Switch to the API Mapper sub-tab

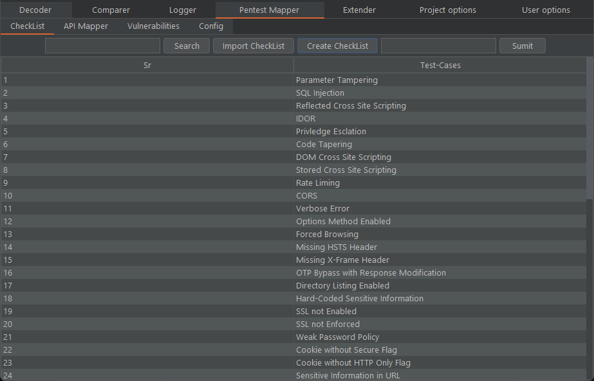pyautogui.click(x=86, y=26)
